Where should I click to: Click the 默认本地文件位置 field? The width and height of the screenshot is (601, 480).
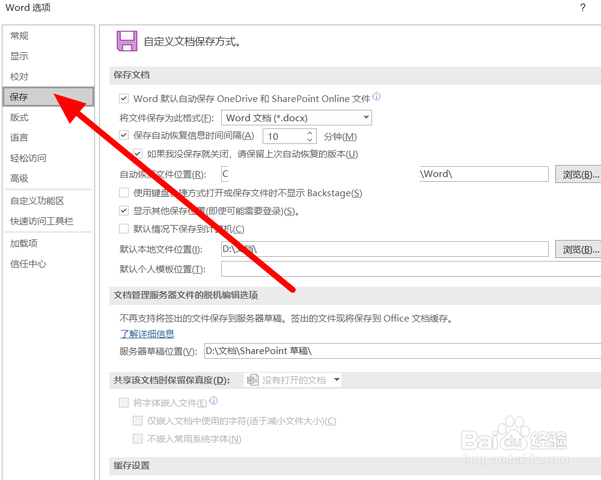(x=385, y=249)
